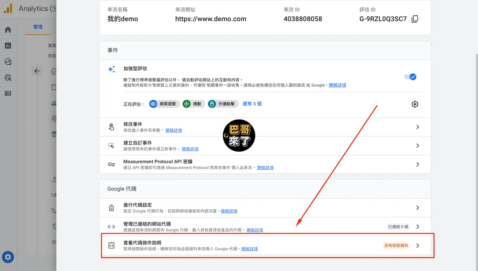Open 瞭解詳情 link in 加強型評估 description
The width and height of the screenshot is (478, 271).
pyautogui.click(x=337, y=85)
